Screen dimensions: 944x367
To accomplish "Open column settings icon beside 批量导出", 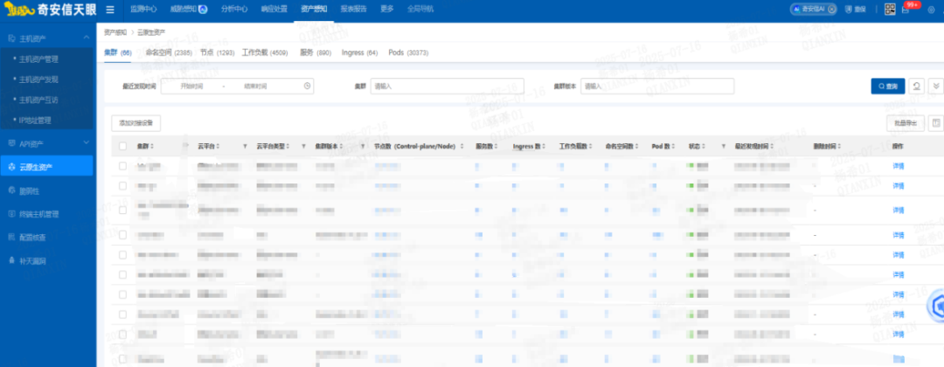I will click(x=935, y=123).
